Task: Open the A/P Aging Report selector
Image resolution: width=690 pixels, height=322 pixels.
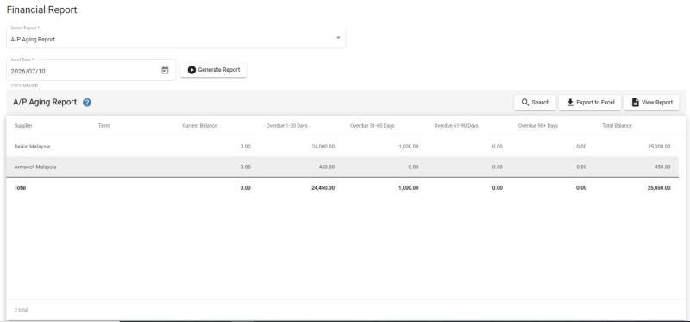Action: tap(176, 38)
